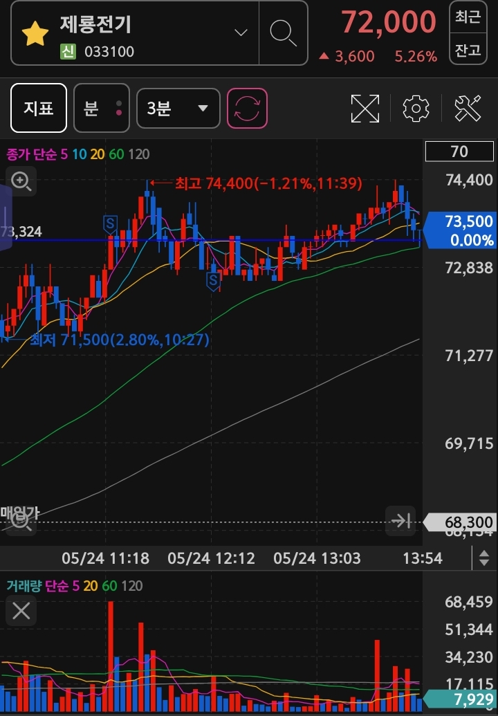Open the stock search magnifier
Screen dimensions: 498x716
(x=283, y=33)
